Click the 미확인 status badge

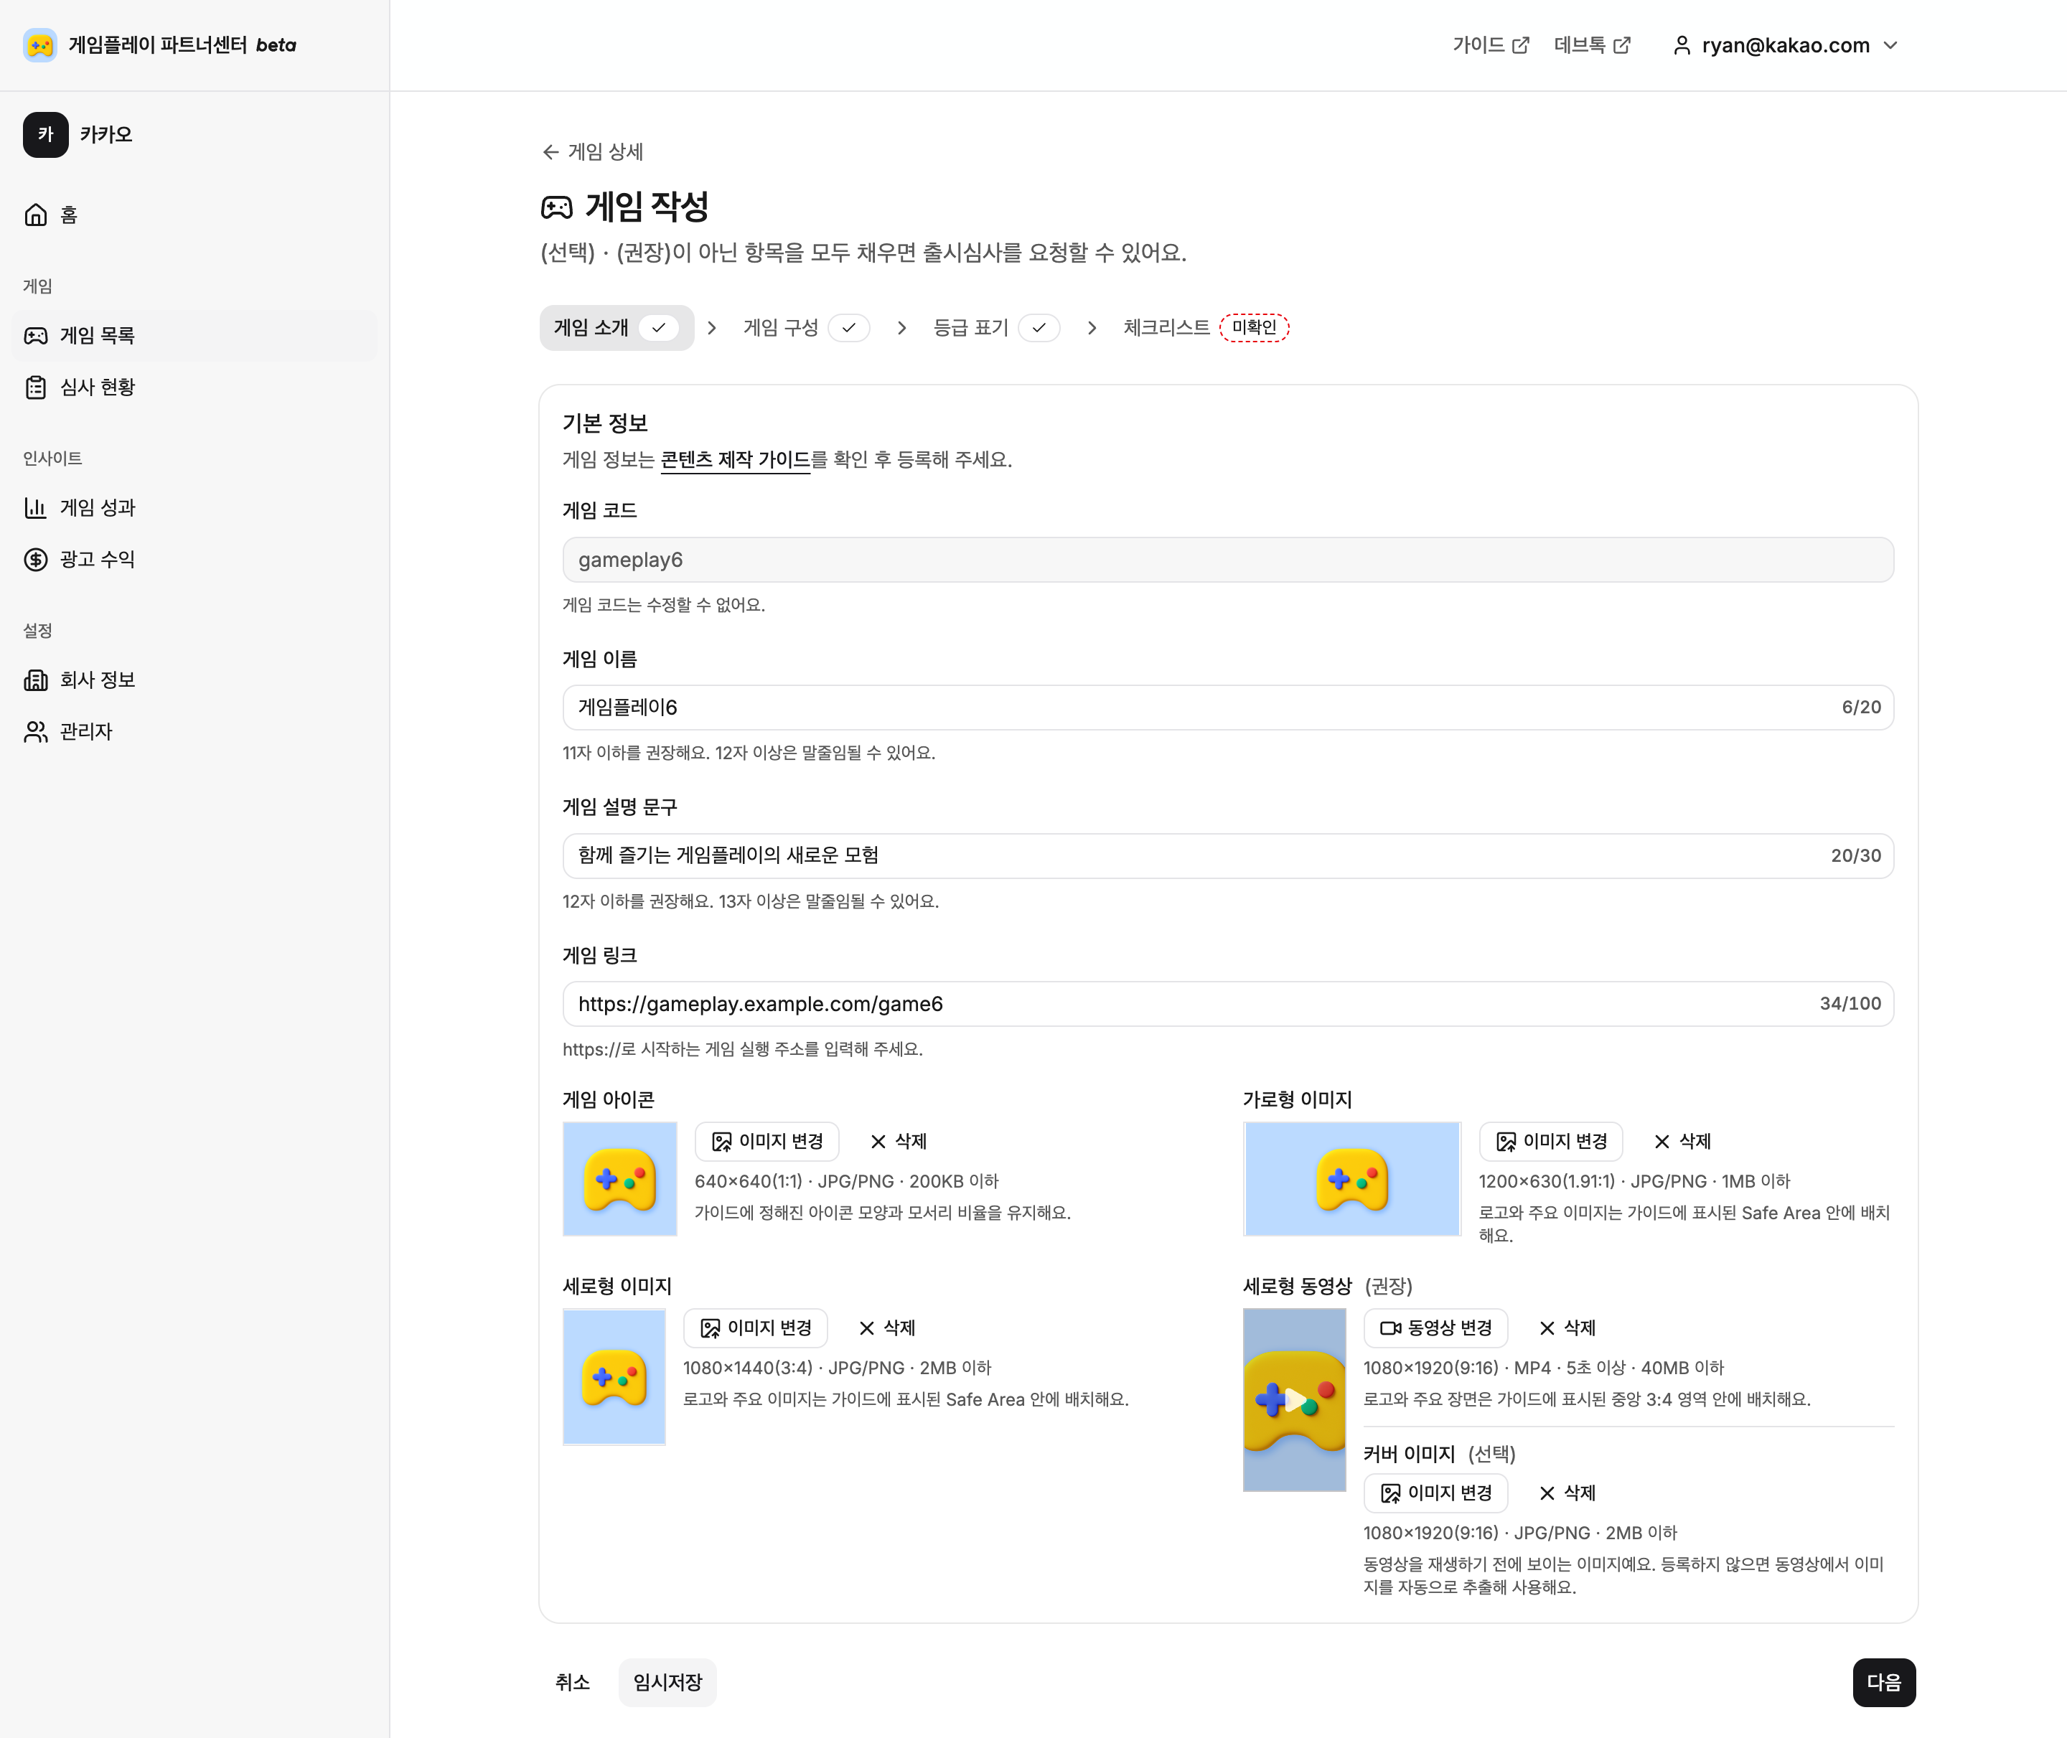1254,328
